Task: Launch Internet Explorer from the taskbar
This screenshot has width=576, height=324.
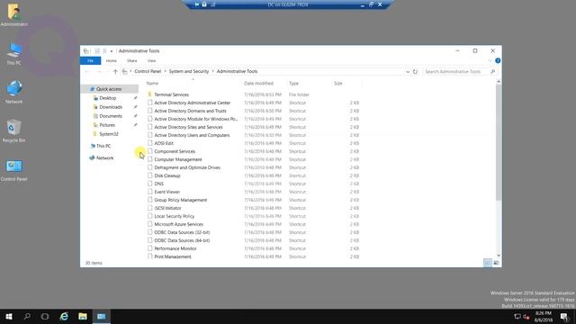Action: [x=64, y=316]
